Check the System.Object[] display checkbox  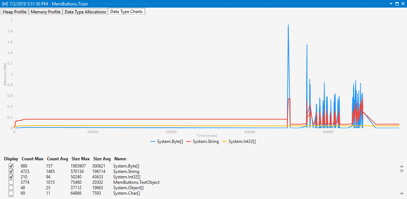point(11,188)
